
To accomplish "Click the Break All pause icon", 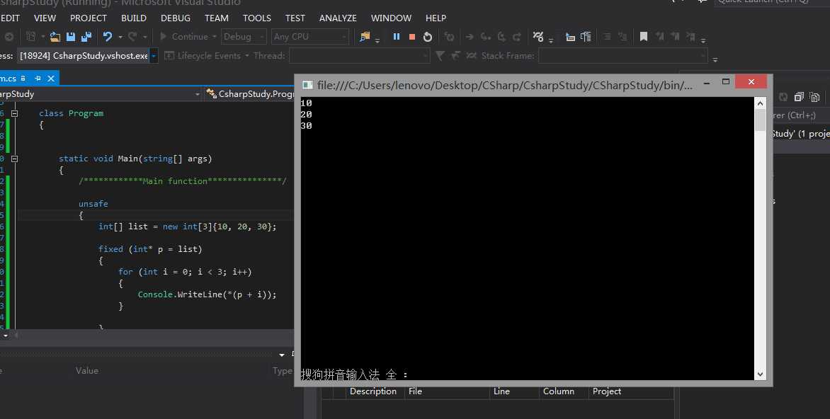I will (x=396, y=37).
